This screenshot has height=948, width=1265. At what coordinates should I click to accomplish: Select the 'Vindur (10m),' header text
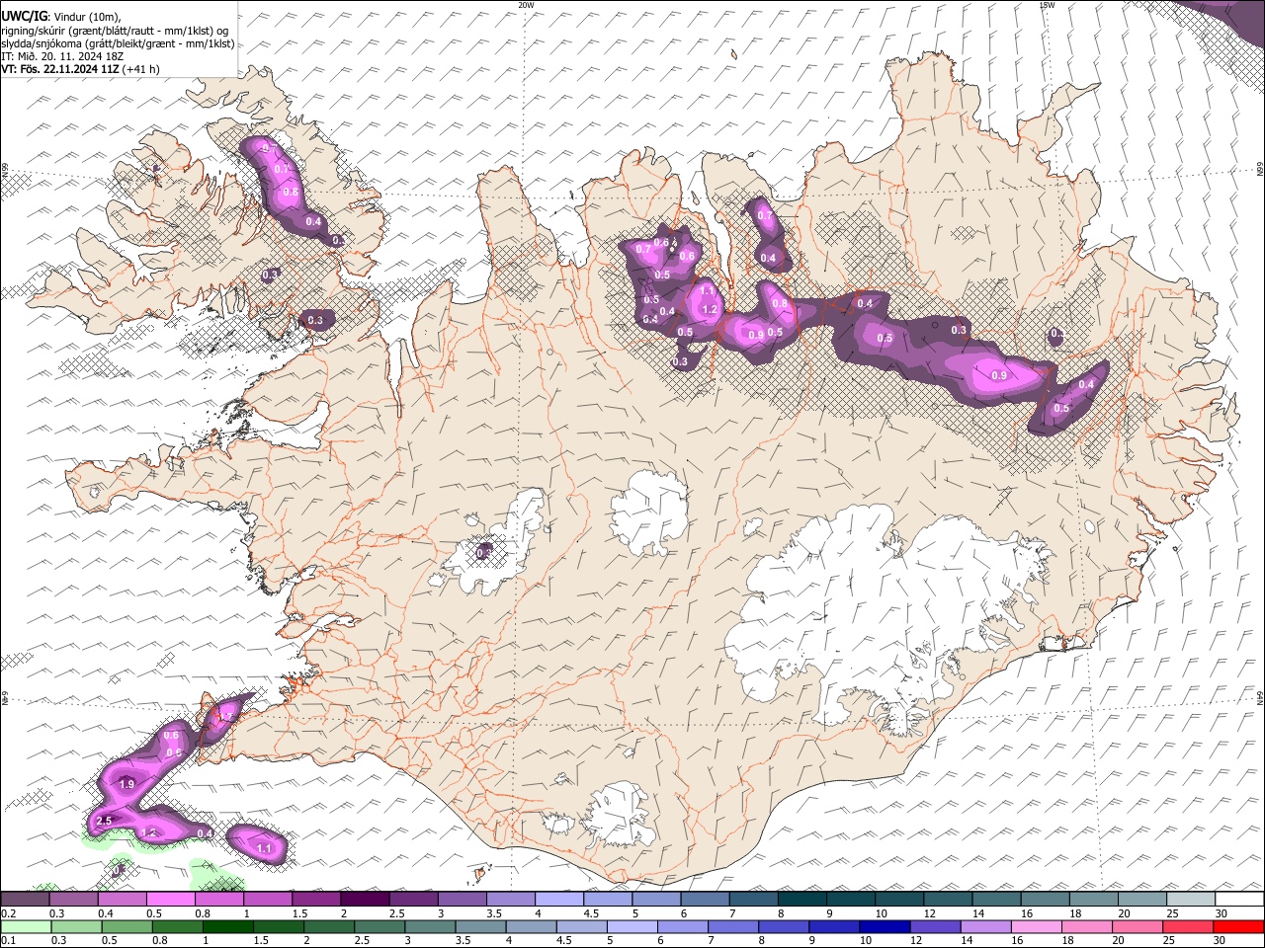point(88,17)
